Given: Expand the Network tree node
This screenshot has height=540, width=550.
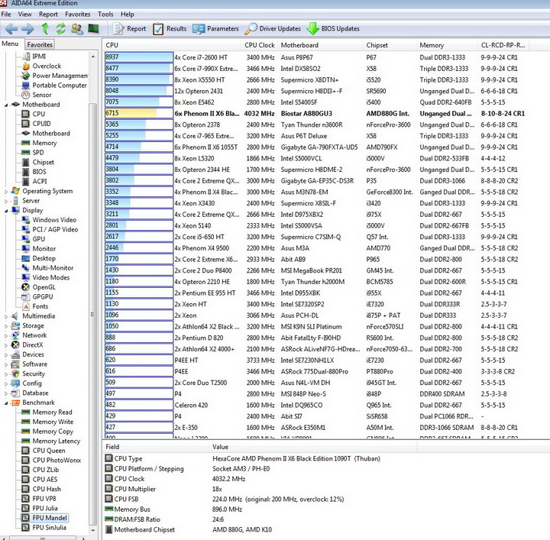Looking at the screenshot, I should [6, 335].
